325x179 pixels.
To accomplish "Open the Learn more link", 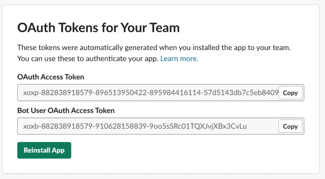I will [179, 58].
